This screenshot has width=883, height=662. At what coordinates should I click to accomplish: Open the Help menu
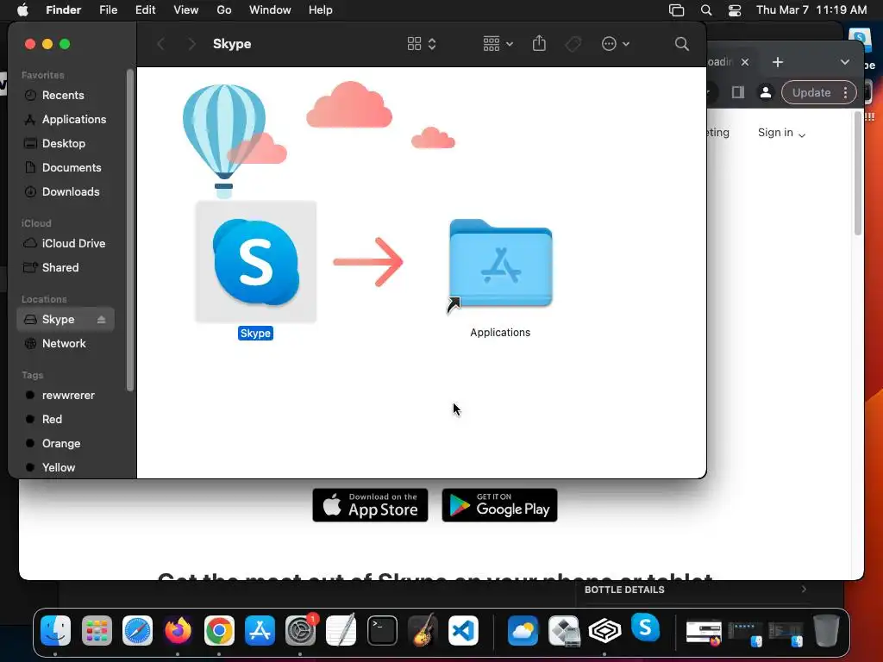[x=321, y=10]
